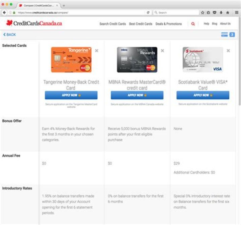Click the orange Tangerine card image

(x=71, y=60)
